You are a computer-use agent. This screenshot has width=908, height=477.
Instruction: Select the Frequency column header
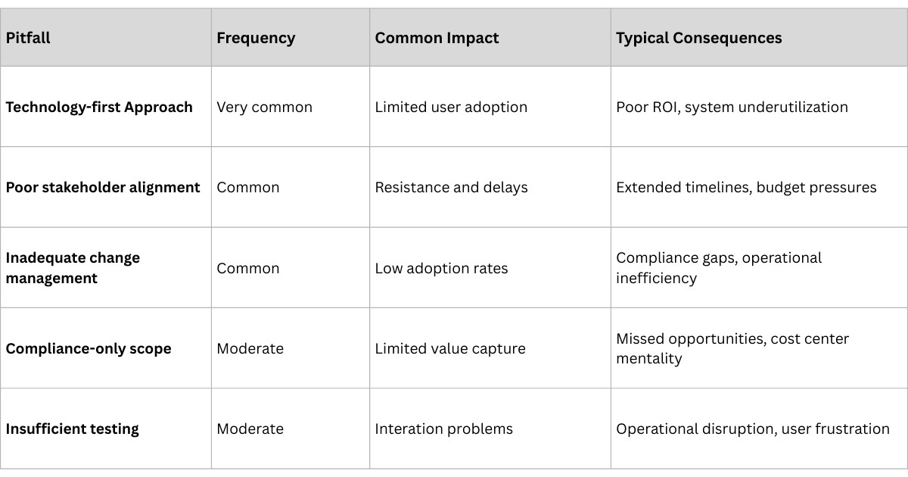coord(256,38)
